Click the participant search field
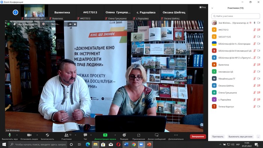This screenshot has width=263, height=148. (x=236, y=16)
